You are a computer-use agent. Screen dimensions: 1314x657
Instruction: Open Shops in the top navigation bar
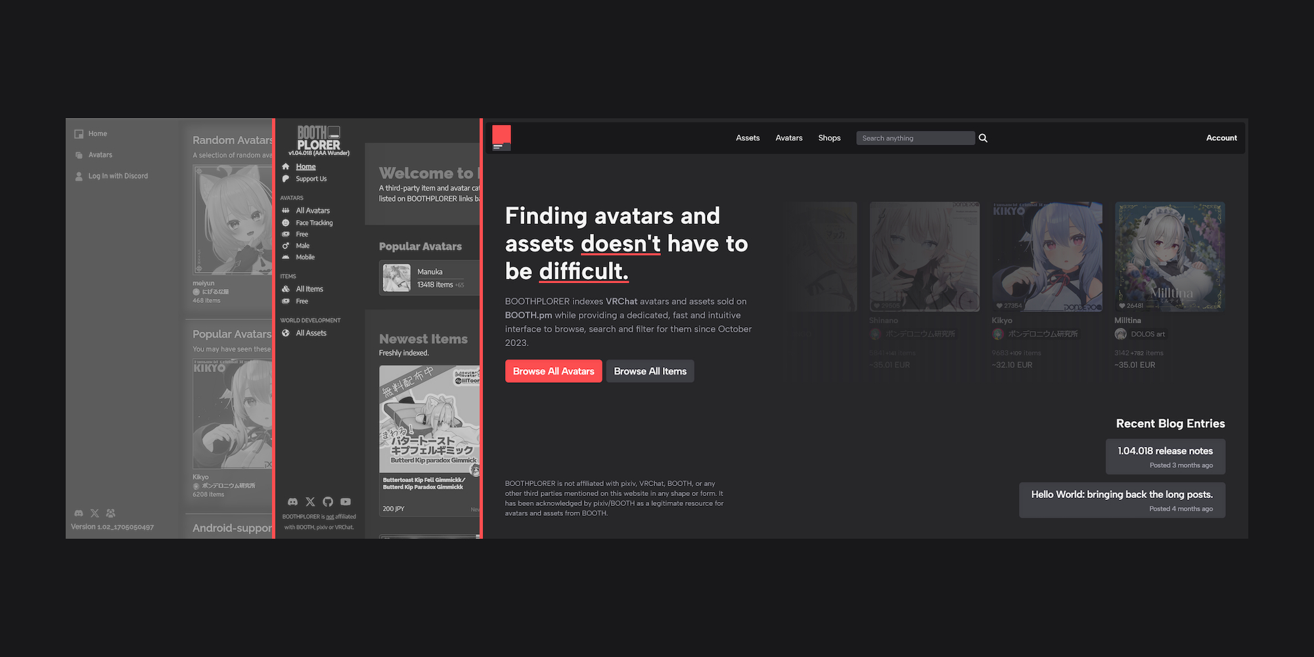[829, 138]
